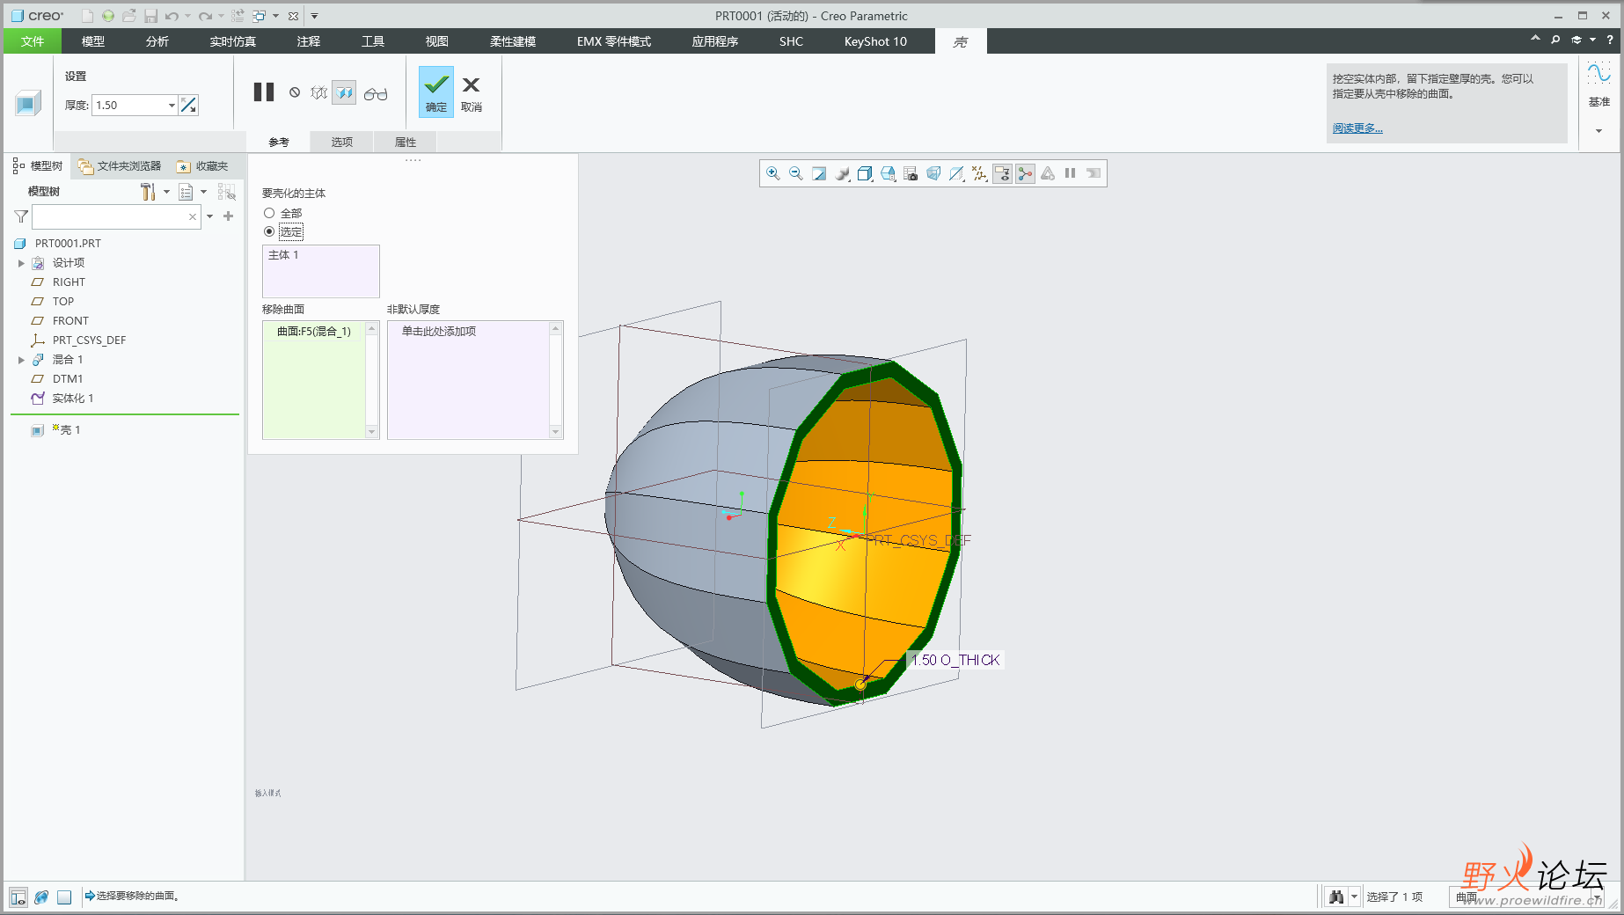The width and height of the screenshot is (1624, 915).
Task: Switch to the 属性 panel tab
Action: pos(406,142)
